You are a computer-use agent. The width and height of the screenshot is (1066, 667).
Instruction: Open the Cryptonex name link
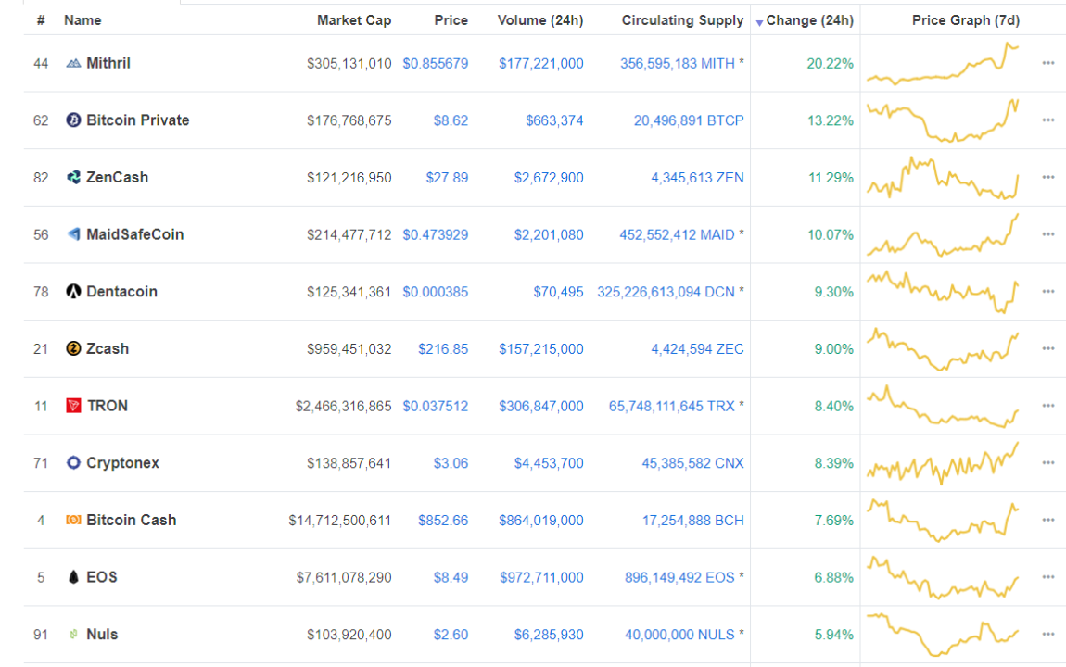pos(122,462)
